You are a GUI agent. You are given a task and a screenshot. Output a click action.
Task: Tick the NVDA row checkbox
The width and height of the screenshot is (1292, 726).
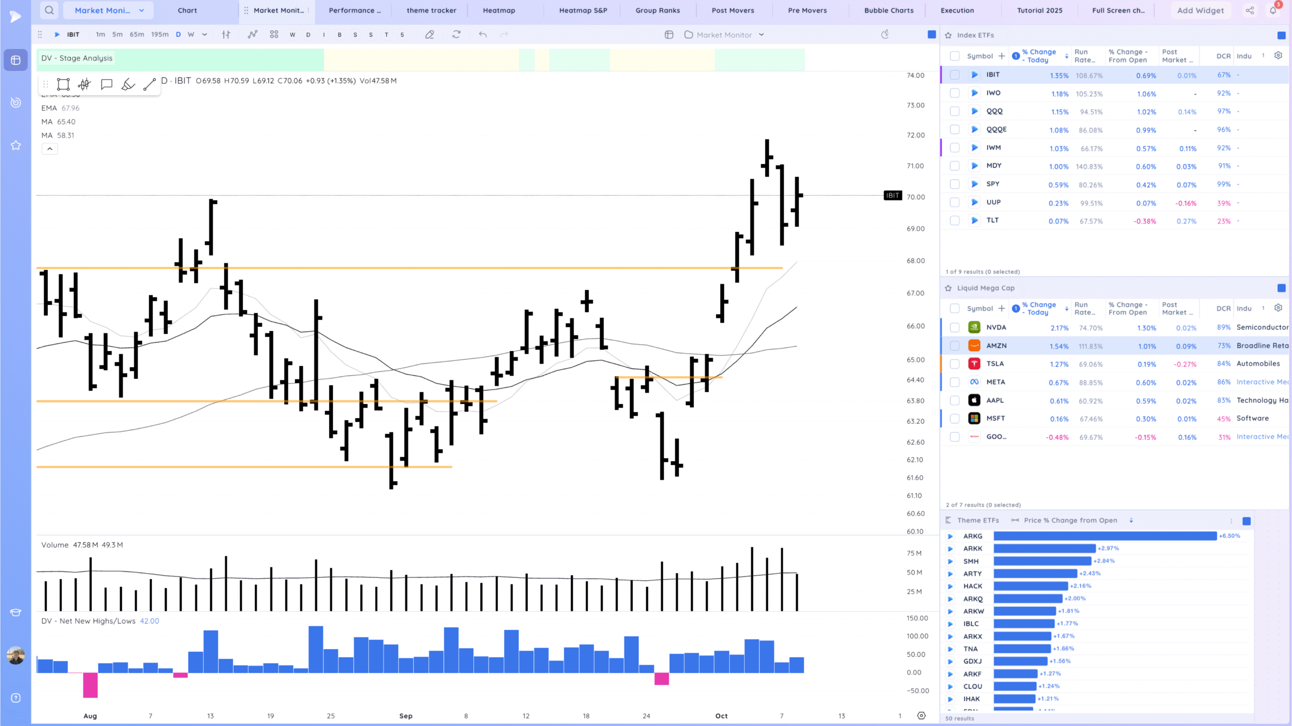point(954,327)
